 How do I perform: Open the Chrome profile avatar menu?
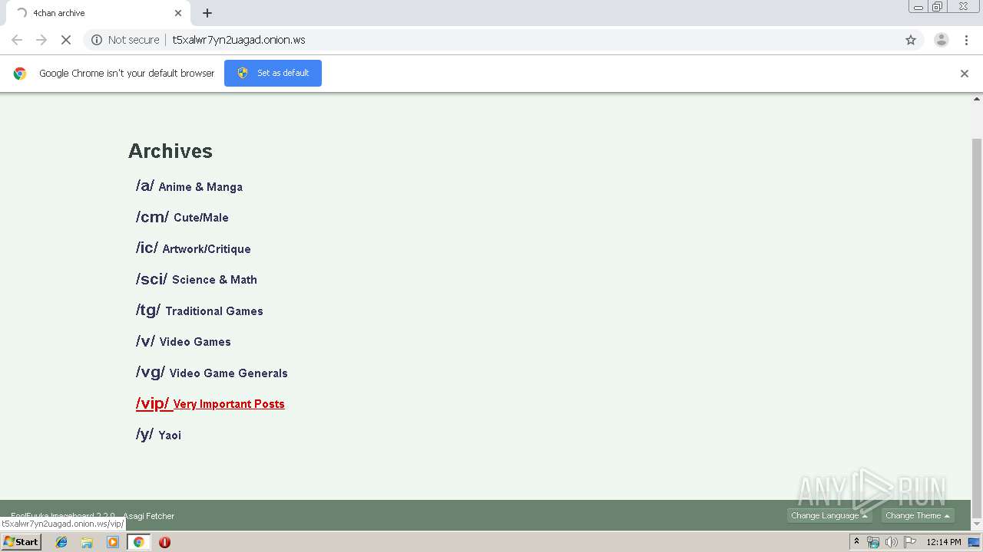coord(941,40)
